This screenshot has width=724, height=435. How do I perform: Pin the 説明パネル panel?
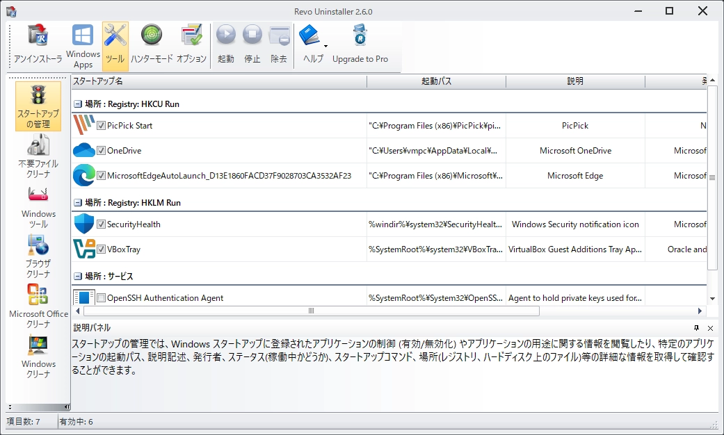point(696,328)
